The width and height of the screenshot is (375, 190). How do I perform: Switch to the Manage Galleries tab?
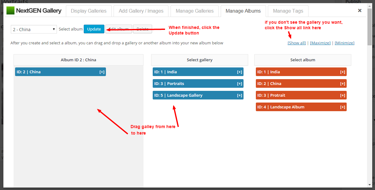(194, 11)
